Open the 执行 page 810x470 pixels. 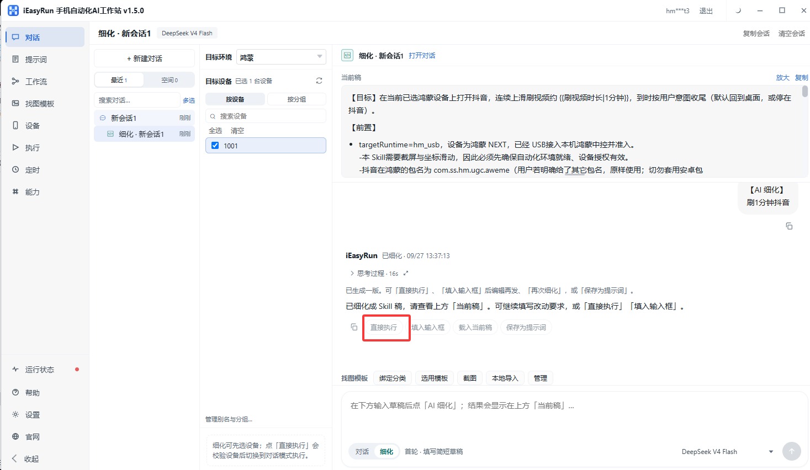pyautogui.click(x=45, y=148)
